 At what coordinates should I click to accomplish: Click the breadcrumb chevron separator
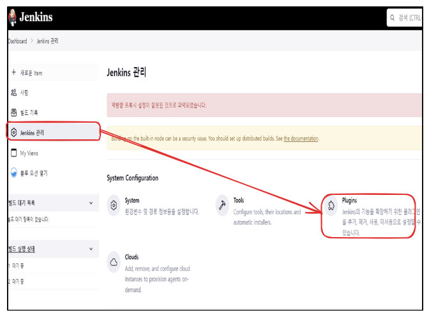click(32, 41)
